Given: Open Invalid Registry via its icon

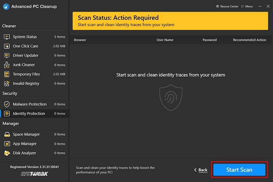Looking at the screenshot, I should point(7,84).
